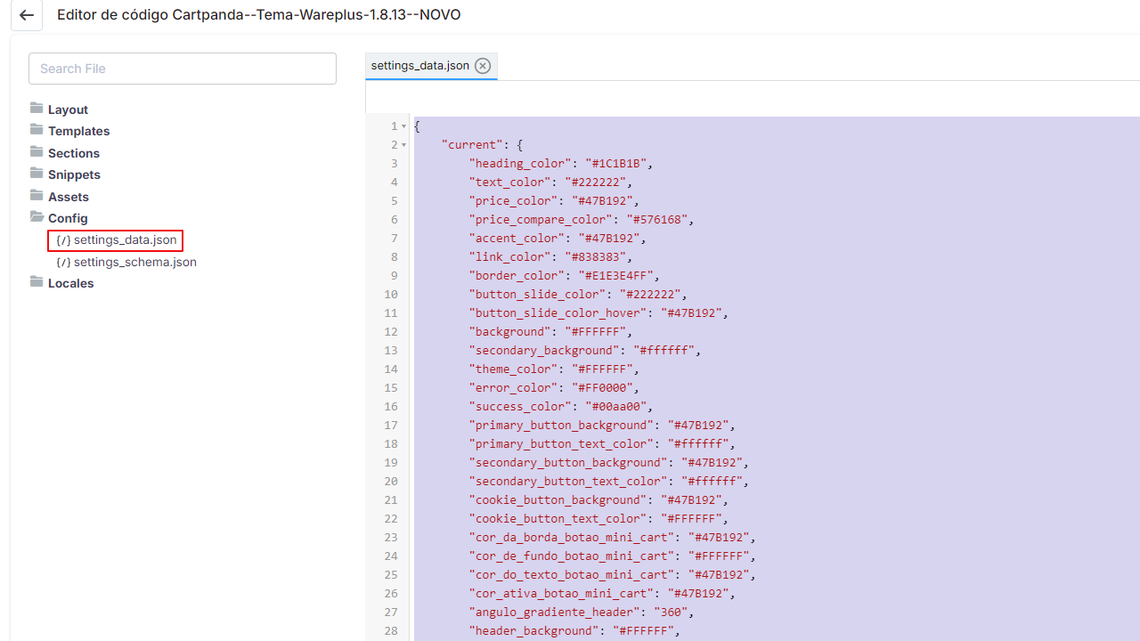
Task: Fold code at line 1 arrow
Action: [x=403, y=126]
